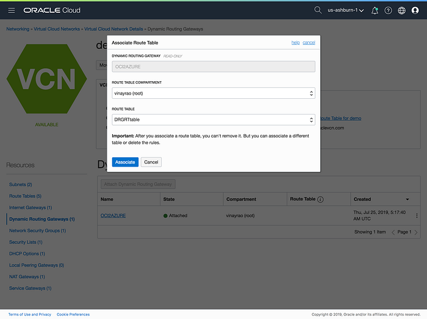Open the notifications bell icon
Viewport: 427px width, 319px height.
coord(375,10)
